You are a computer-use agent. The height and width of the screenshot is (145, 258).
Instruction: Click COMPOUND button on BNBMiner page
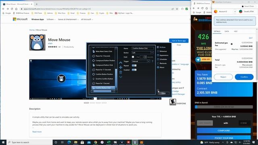tap(224, 130)
